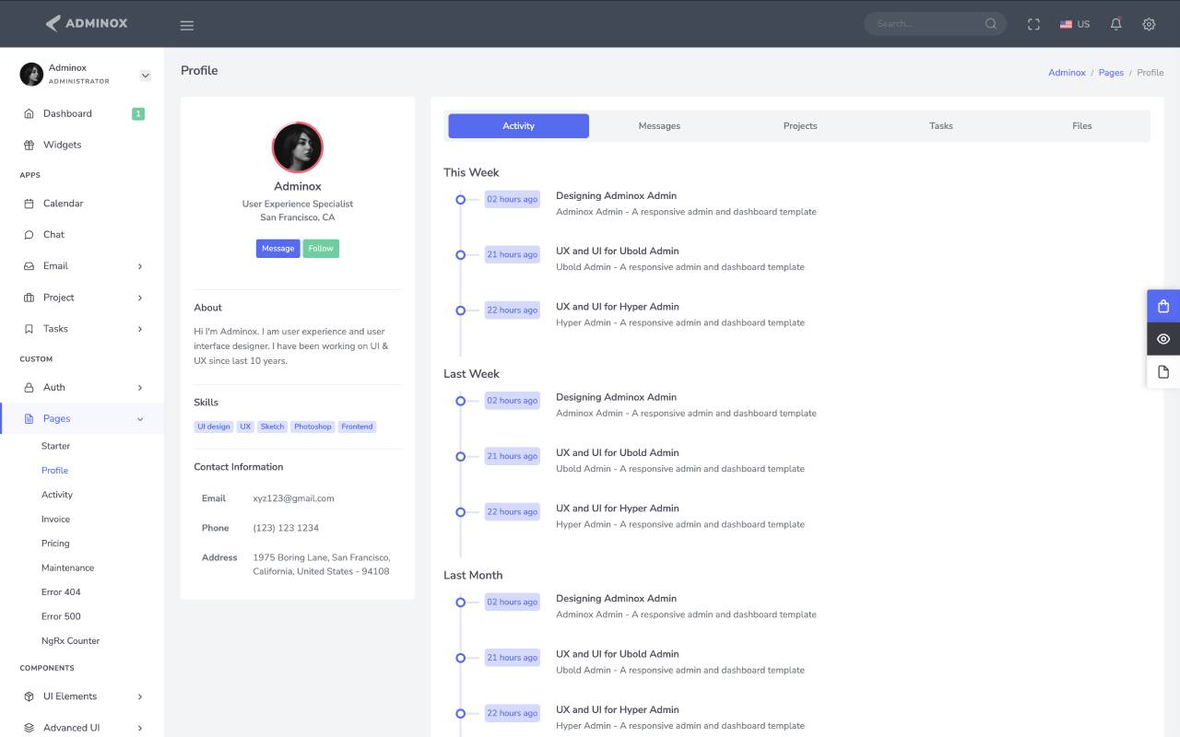Open the NgRx Counter page
The width and height of the screenshot is (1180, 737).
click(x=70, y=641)
